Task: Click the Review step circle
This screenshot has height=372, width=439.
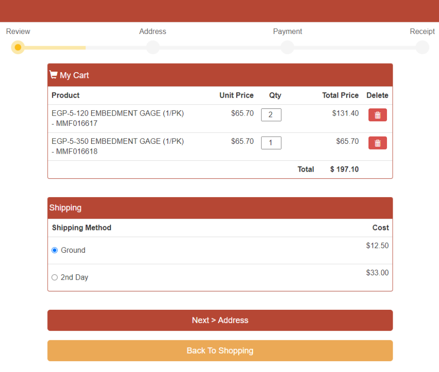Action: click(x=18, y=47)
